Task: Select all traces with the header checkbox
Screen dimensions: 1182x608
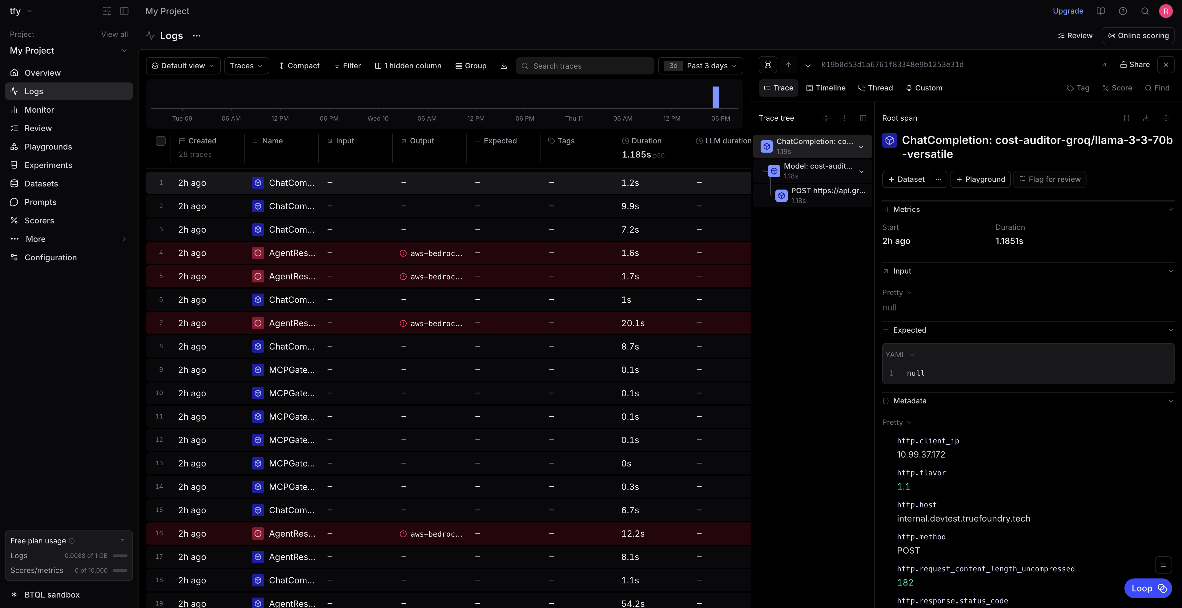Action: point(161,141)
